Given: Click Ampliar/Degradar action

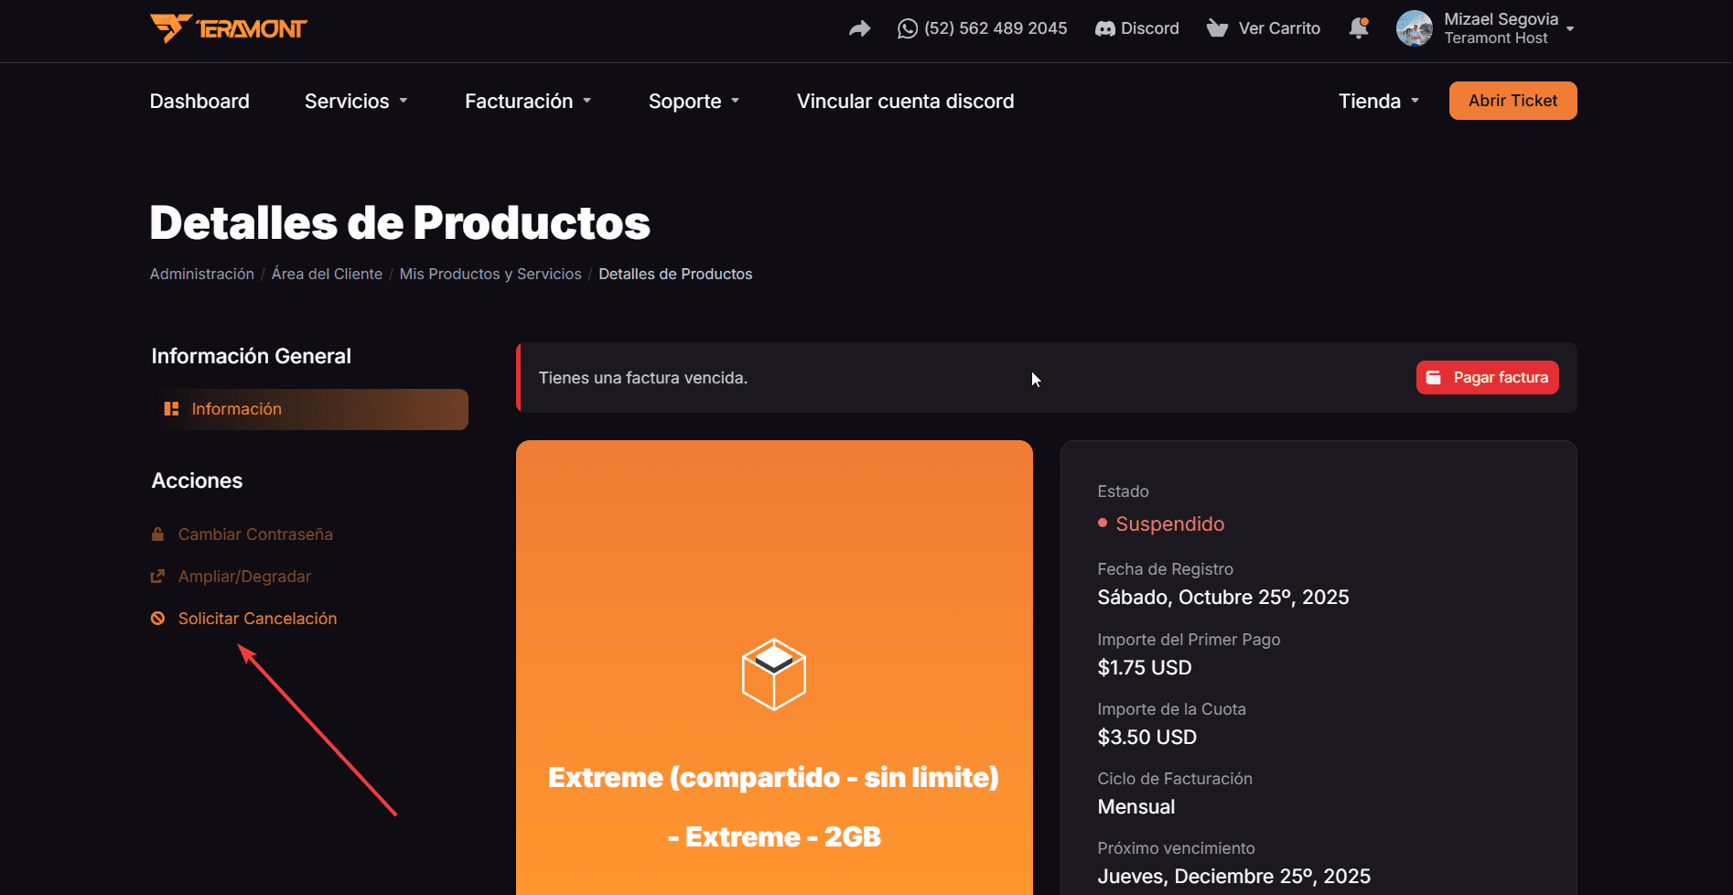Looking at the screenshot, I should click(x=231, y=577).
